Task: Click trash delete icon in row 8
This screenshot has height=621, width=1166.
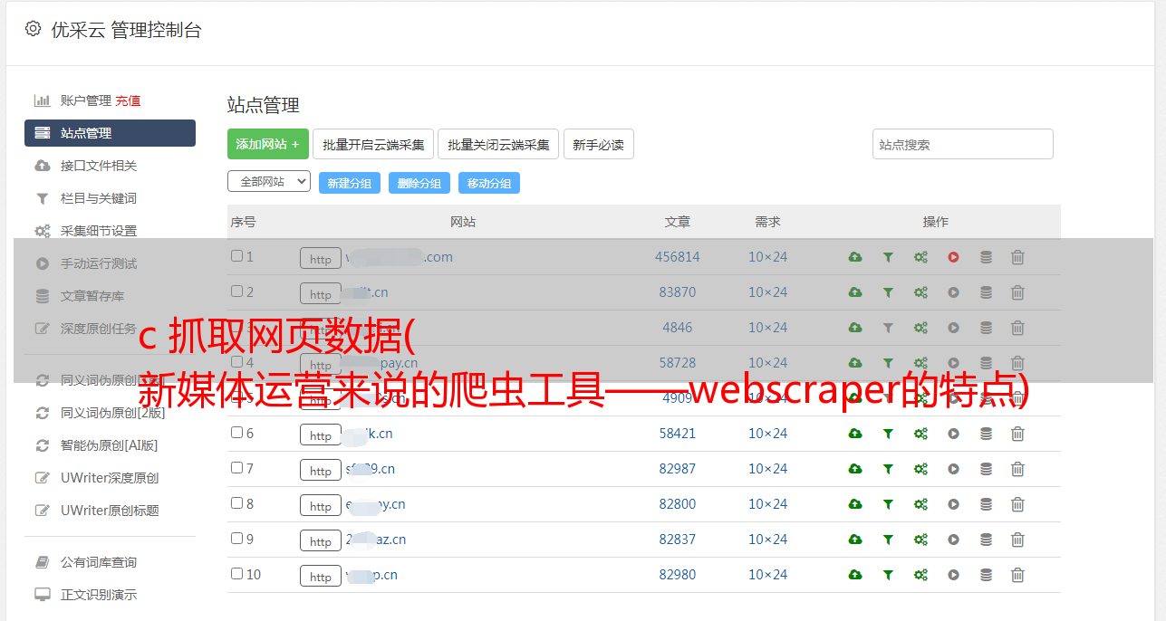Action: (x=1017, y=504)
